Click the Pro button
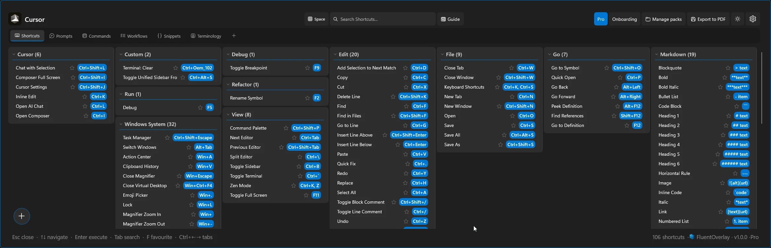Screen dimensions: 771x248 (x=601, y=19)
